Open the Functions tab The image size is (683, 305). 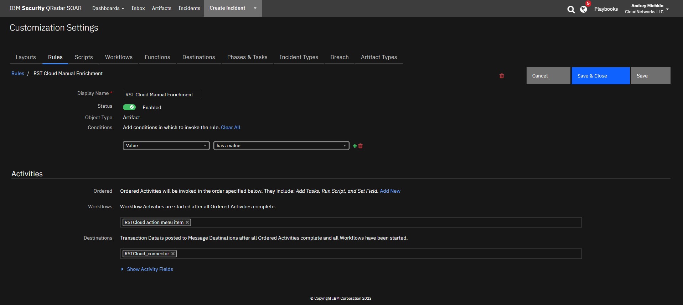pyautogui.click(x=157, y=57)
